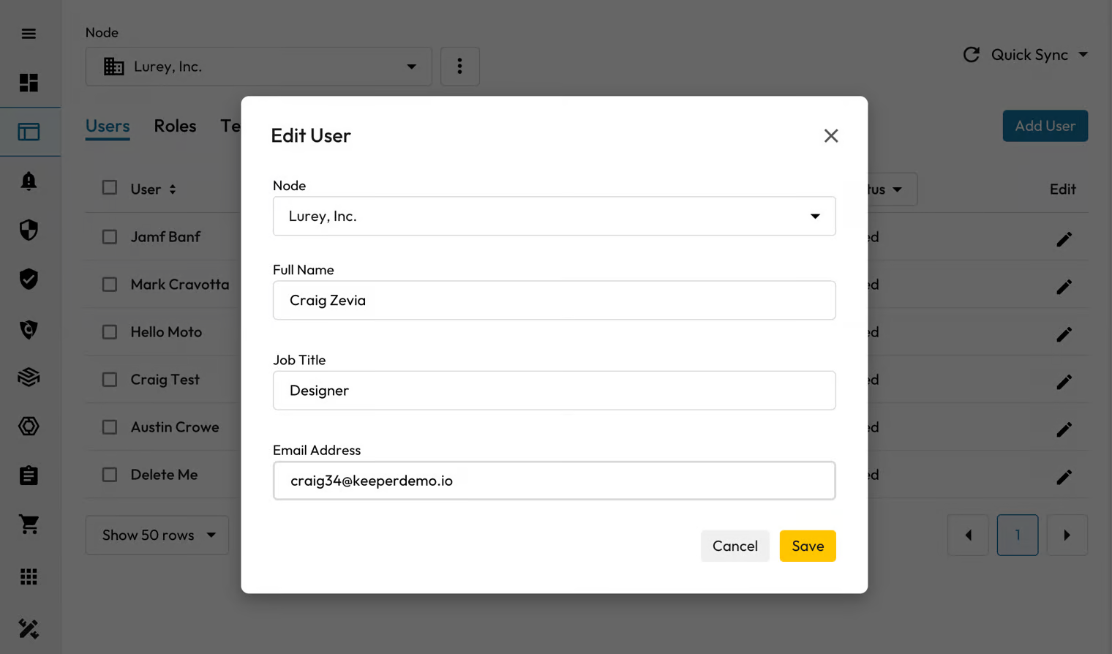1112x654 pixels.
Task: Cancel the Edit User dialog
Action: 735,546
